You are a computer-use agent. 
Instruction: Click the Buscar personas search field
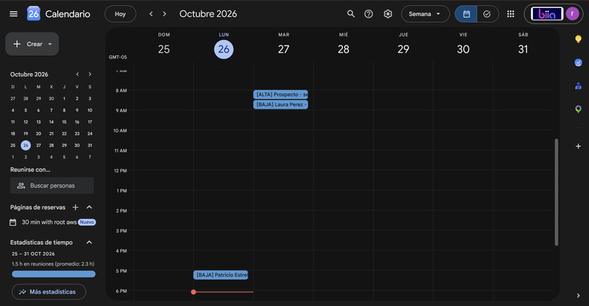tap(52, 185)
